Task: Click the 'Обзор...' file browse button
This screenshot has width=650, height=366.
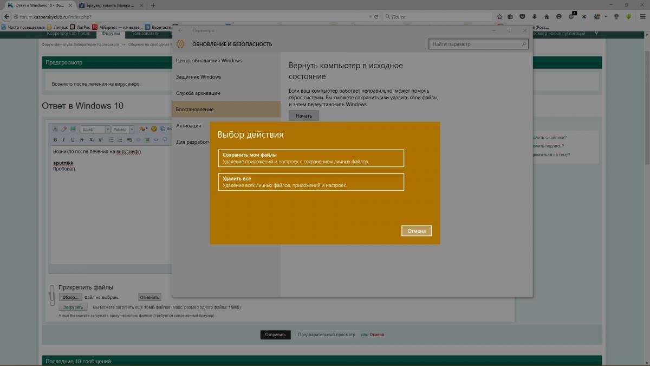Action: (x=70, y=297)
